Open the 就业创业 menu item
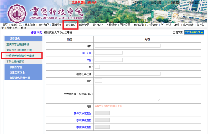The width and height of the screenshot is (208, 134). pos(98,25)
